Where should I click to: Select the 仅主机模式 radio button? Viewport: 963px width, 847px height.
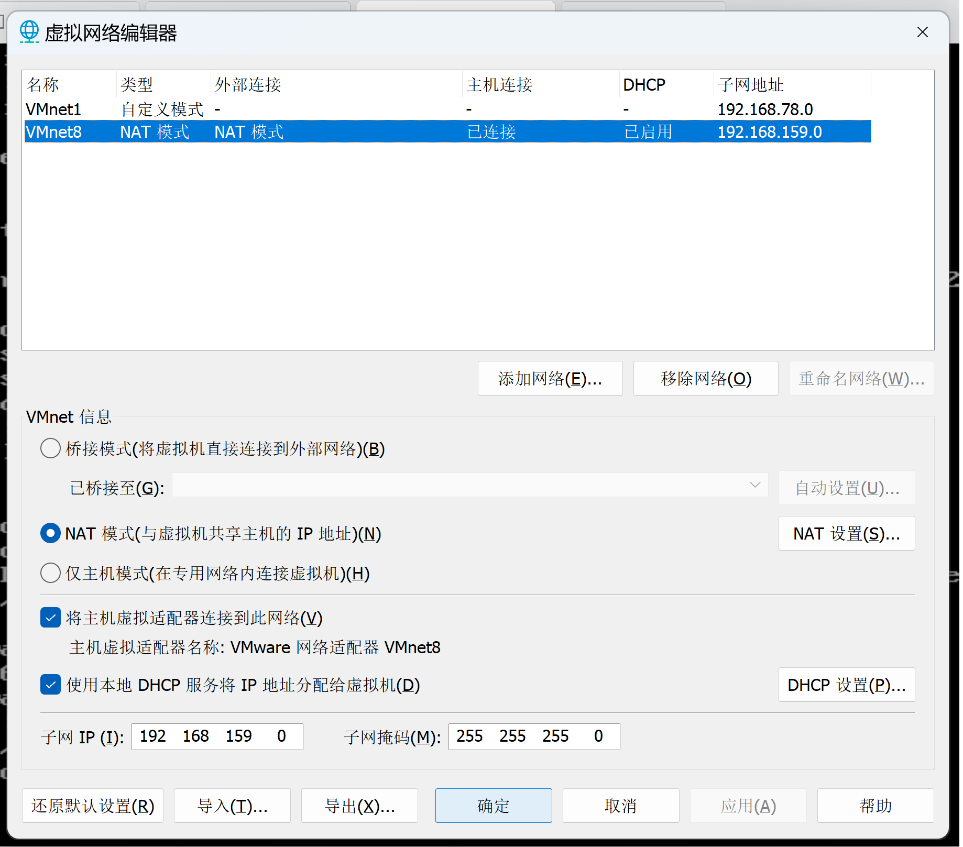(x=50, y=574)
